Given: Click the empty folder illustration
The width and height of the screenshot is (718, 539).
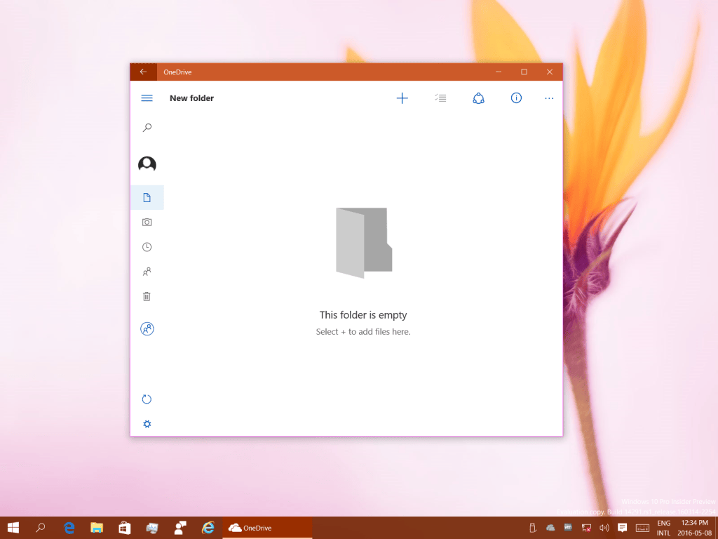Looking at the screenshot, I should point(364,242).
